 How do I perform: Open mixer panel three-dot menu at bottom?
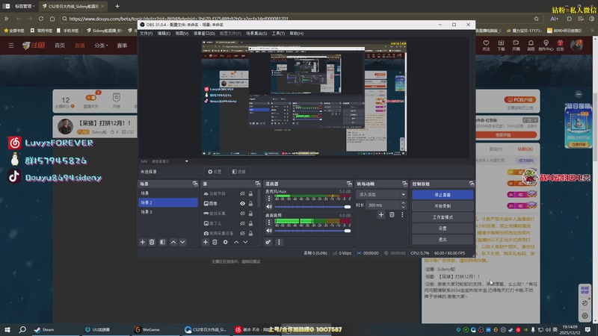(279, 242)
